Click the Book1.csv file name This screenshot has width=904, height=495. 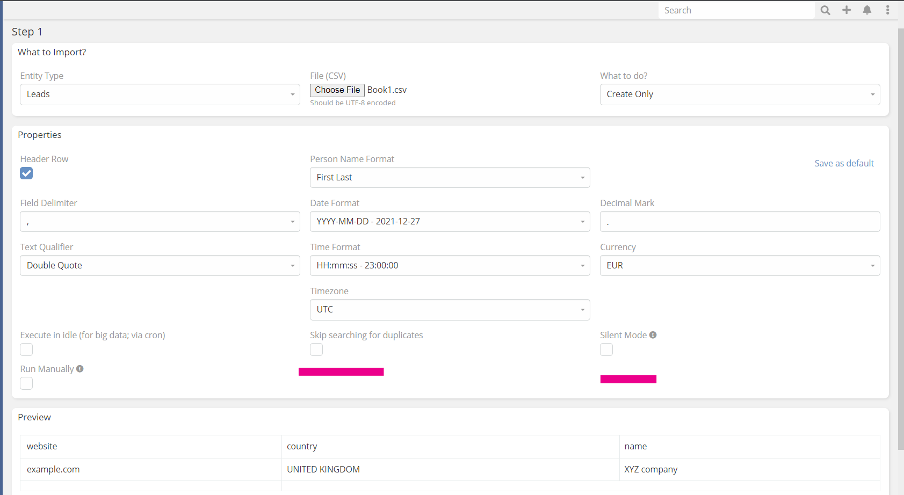[x=387, y=90]
